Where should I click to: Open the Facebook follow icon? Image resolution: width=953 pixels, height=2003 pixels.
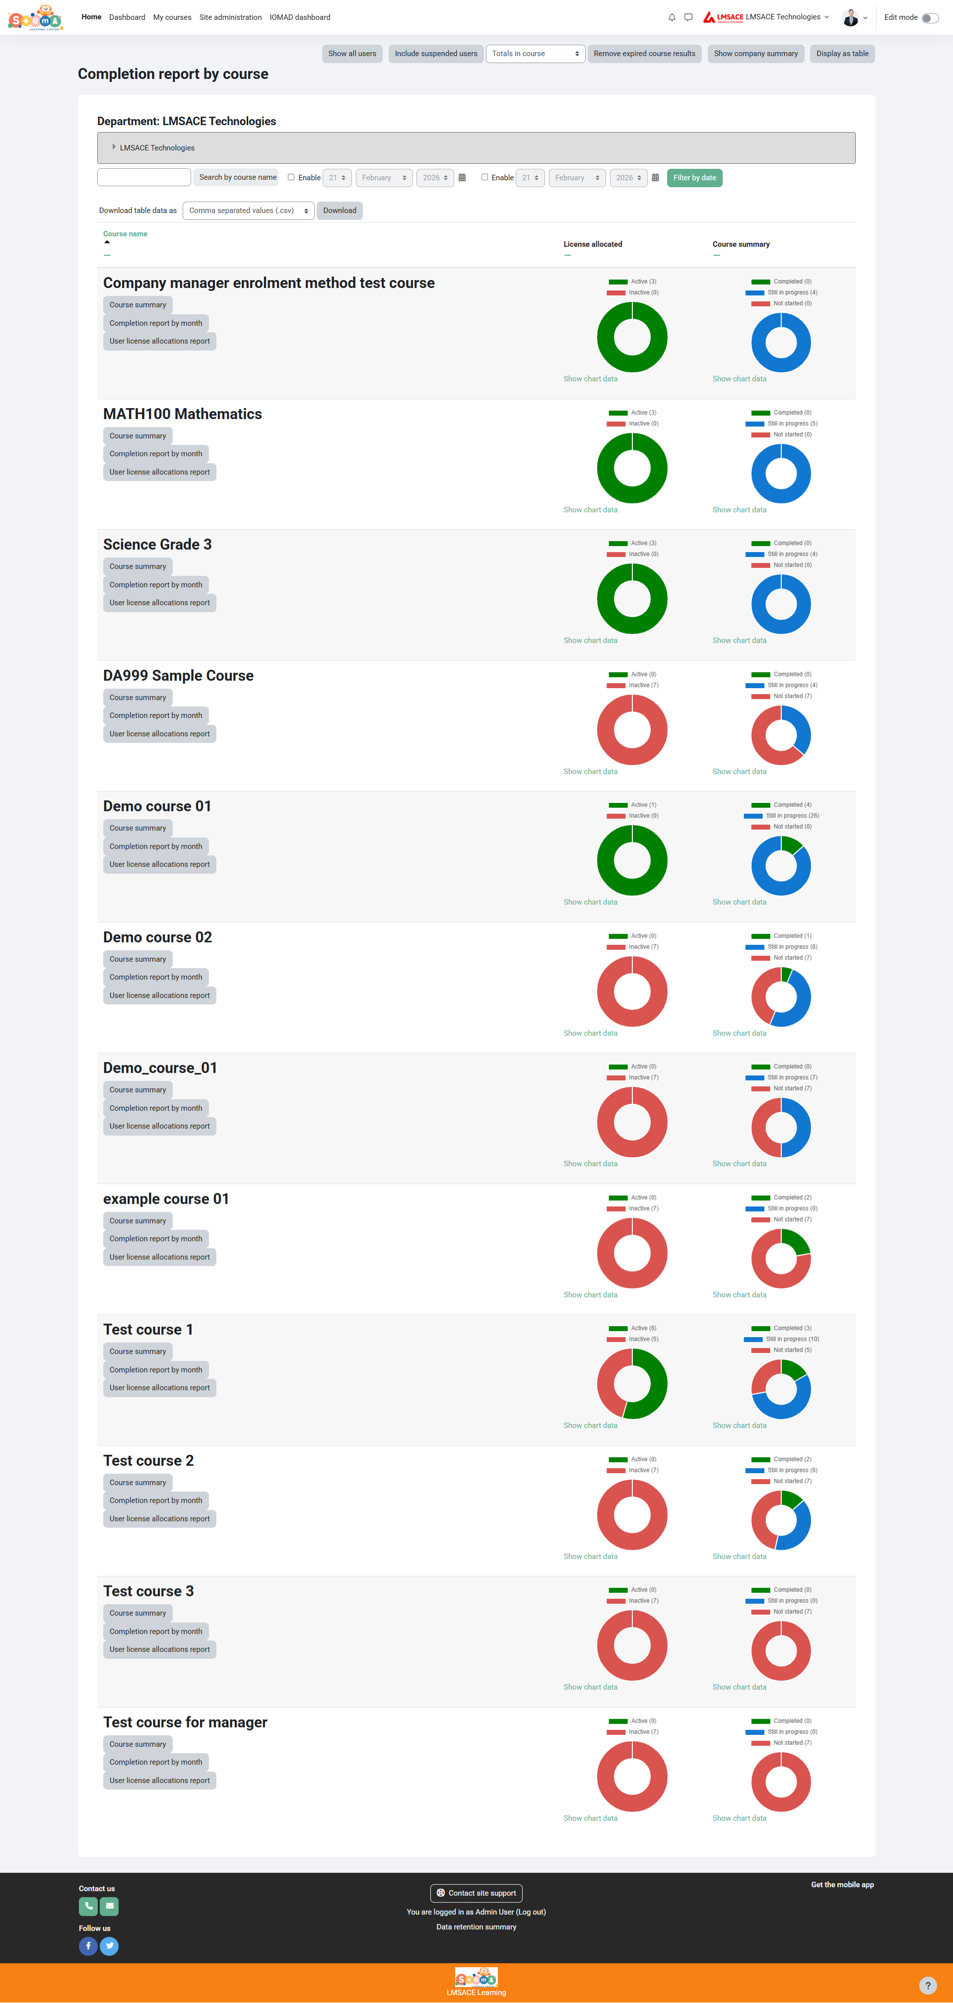click(x=89, y=1945)
